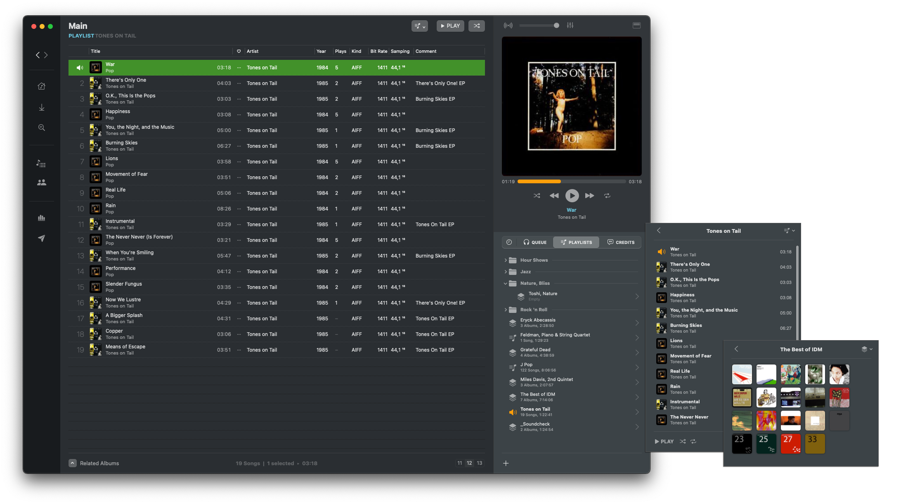Open the album cover numbered 23
The width and height of the screenshot is (908, 504).
tap(742, 444)
